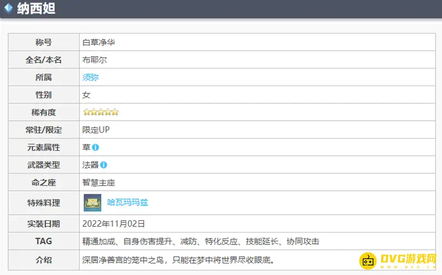The image size is (442, 275).
Task: Click the 草 element text
Action: point(86,147)
